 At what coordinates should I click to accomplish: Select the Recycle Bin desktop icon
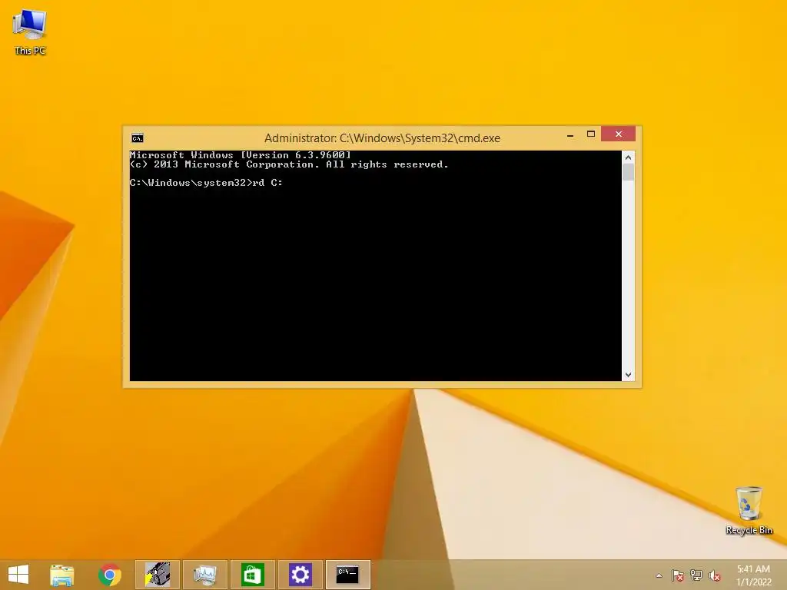(749, 510)
